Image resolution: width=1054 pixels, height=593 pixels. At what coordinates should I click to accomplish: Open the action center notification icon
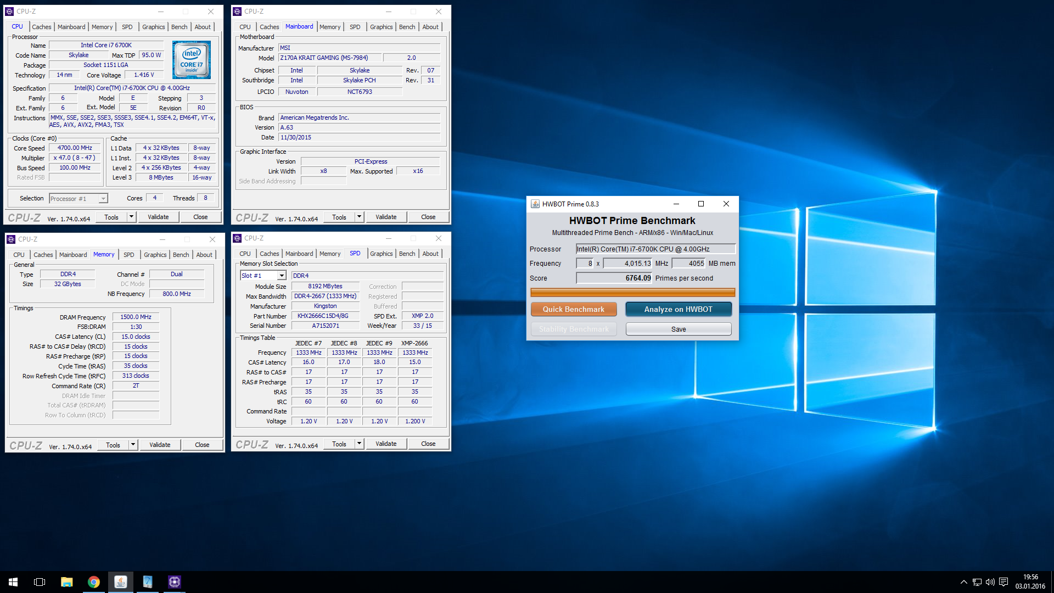point(1003,582)
